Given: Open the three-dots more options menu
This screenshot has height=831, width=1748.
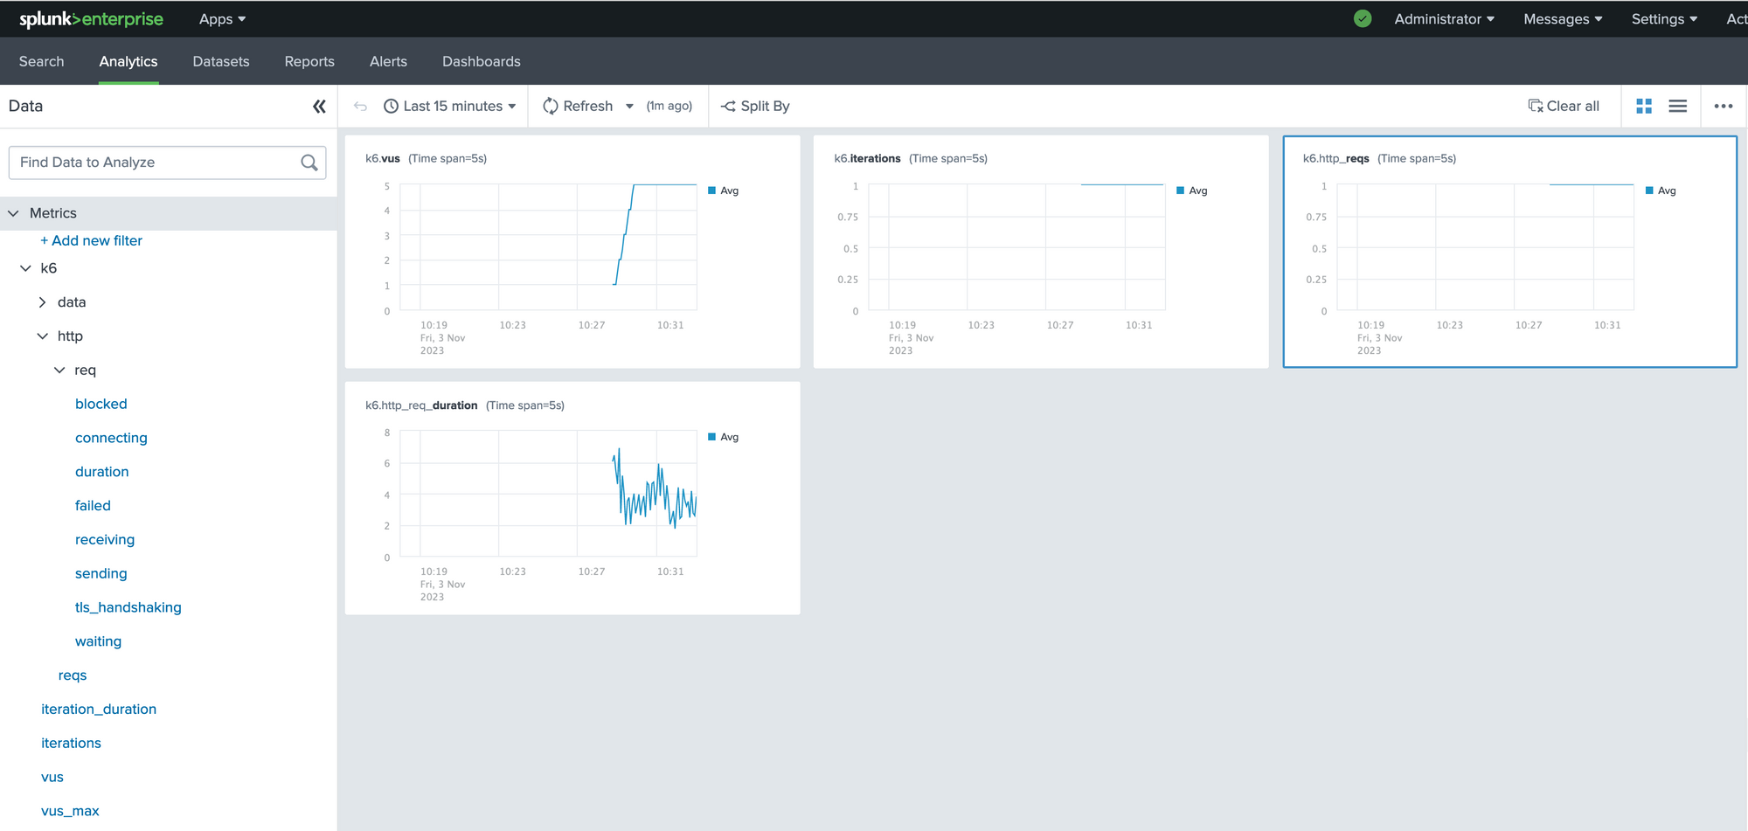Looking at the screenshot, I should [1724, 107].
